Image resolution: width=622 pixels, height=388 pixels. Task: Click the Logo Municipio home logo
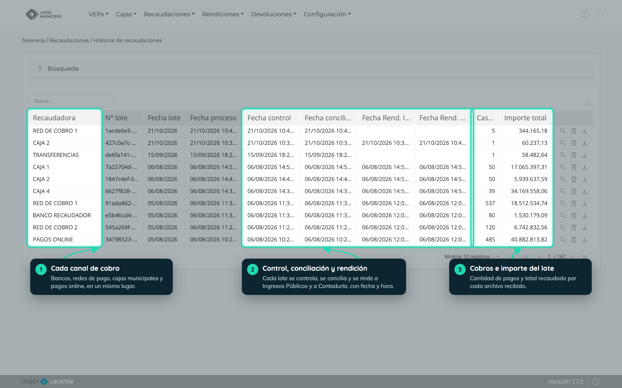coord(44,14)
